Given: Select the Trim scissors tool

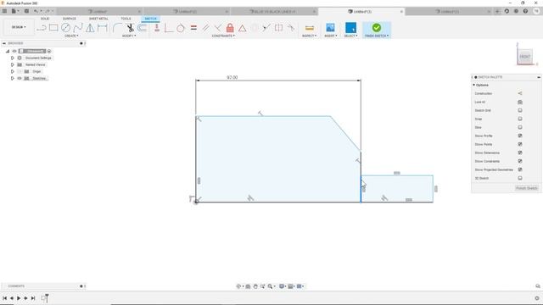Looking at the screenshot, I should 130,28.
